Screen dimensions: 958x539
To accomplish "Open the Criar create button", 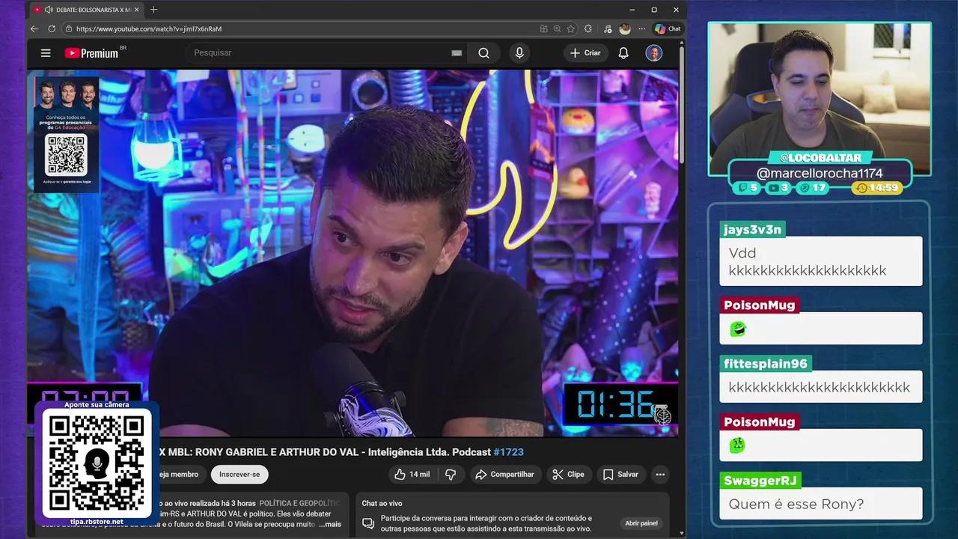I will (x=585, y=53).
